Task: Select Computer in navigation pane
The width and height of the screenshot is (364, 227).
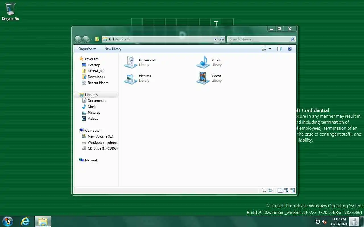Action: click(x=90, y=130)
